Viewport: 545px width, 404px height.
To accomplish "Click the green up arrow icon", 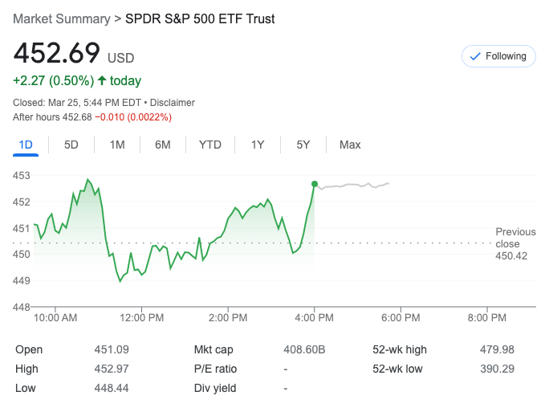I will (x=102, y=80).
